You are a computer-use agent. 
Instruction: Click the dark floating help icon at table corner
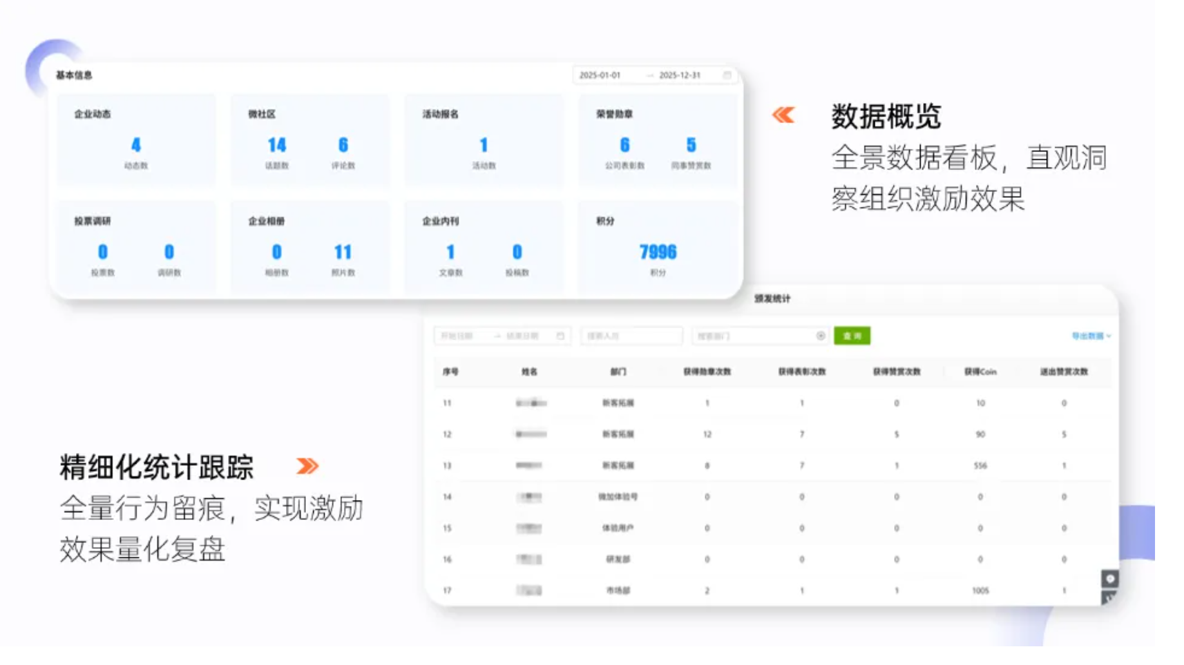click(1109, 579)
